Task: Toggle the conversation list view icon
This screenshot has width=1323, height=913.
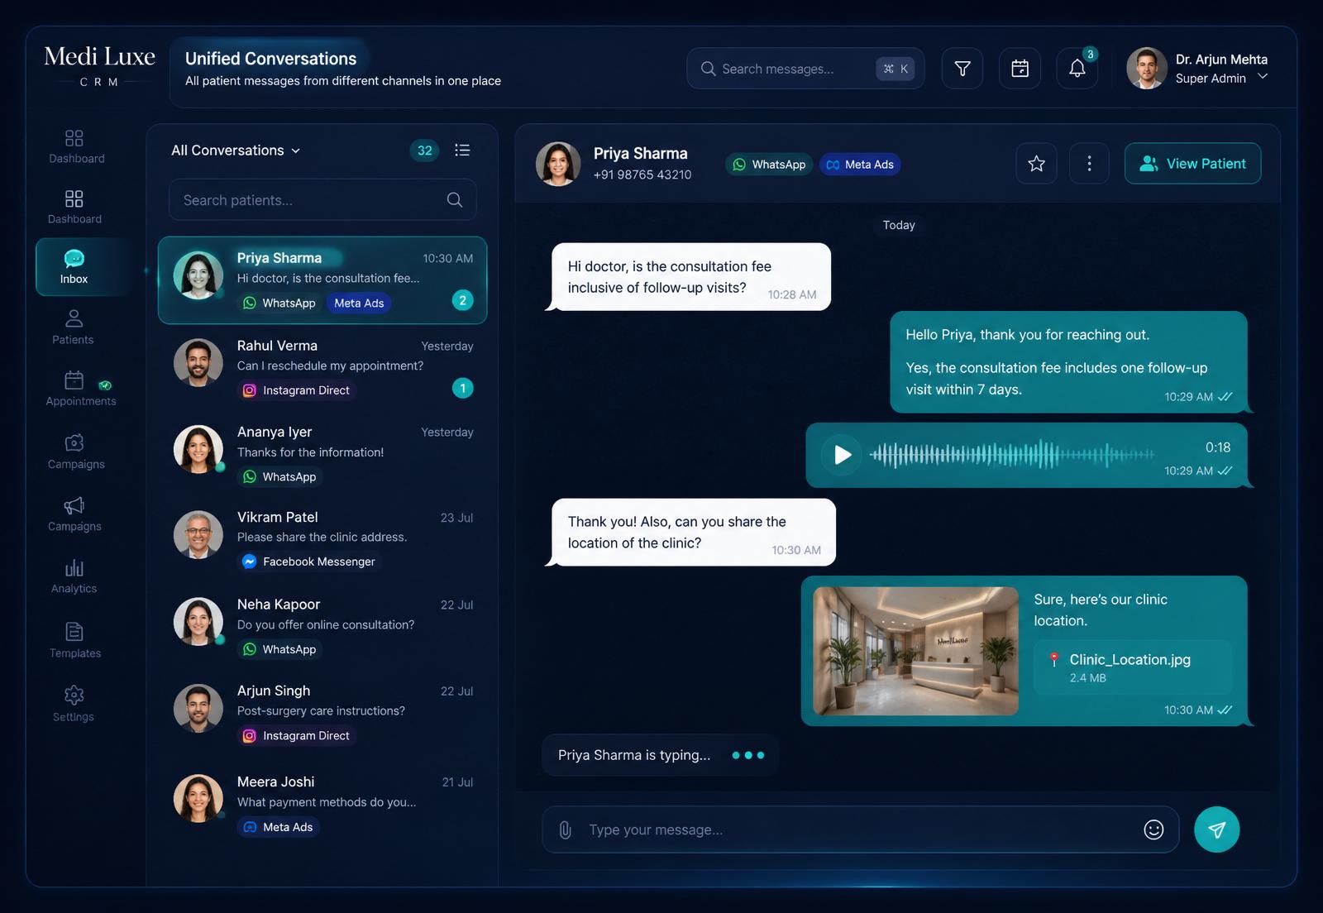Action: pyautogui.click(x=462, y=150)
